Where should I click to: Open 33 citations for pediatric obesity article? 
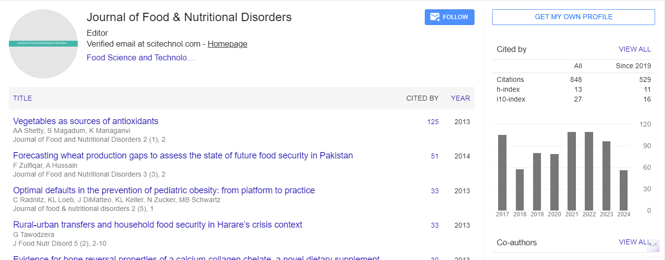pyautogui.click(x=435, y=191)
